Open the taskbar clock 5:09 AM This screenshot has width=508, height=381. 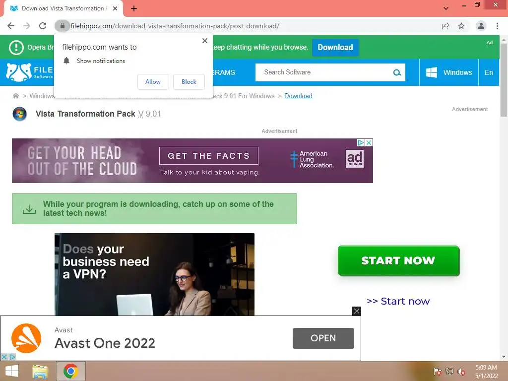(x=486, y=372)
